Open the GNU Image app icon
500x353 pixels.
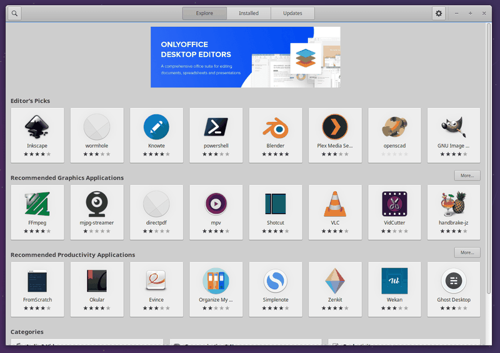[454, 127]
